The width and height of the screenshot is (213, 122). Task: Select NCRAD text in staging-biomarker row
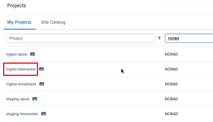click(171, 114)
